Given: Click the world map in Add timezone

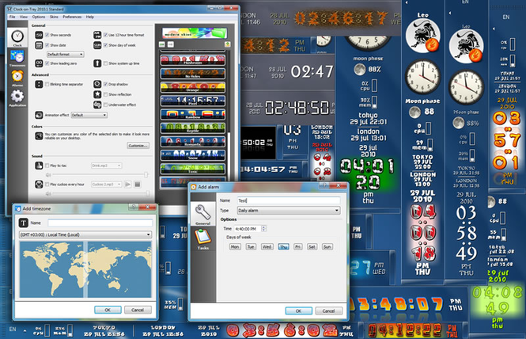Looking at the screenshot, I should 85,269.
